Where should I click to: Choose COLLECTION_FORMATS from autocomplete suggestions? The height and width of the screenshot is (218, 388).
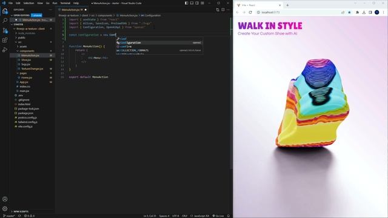coord(159,50)
